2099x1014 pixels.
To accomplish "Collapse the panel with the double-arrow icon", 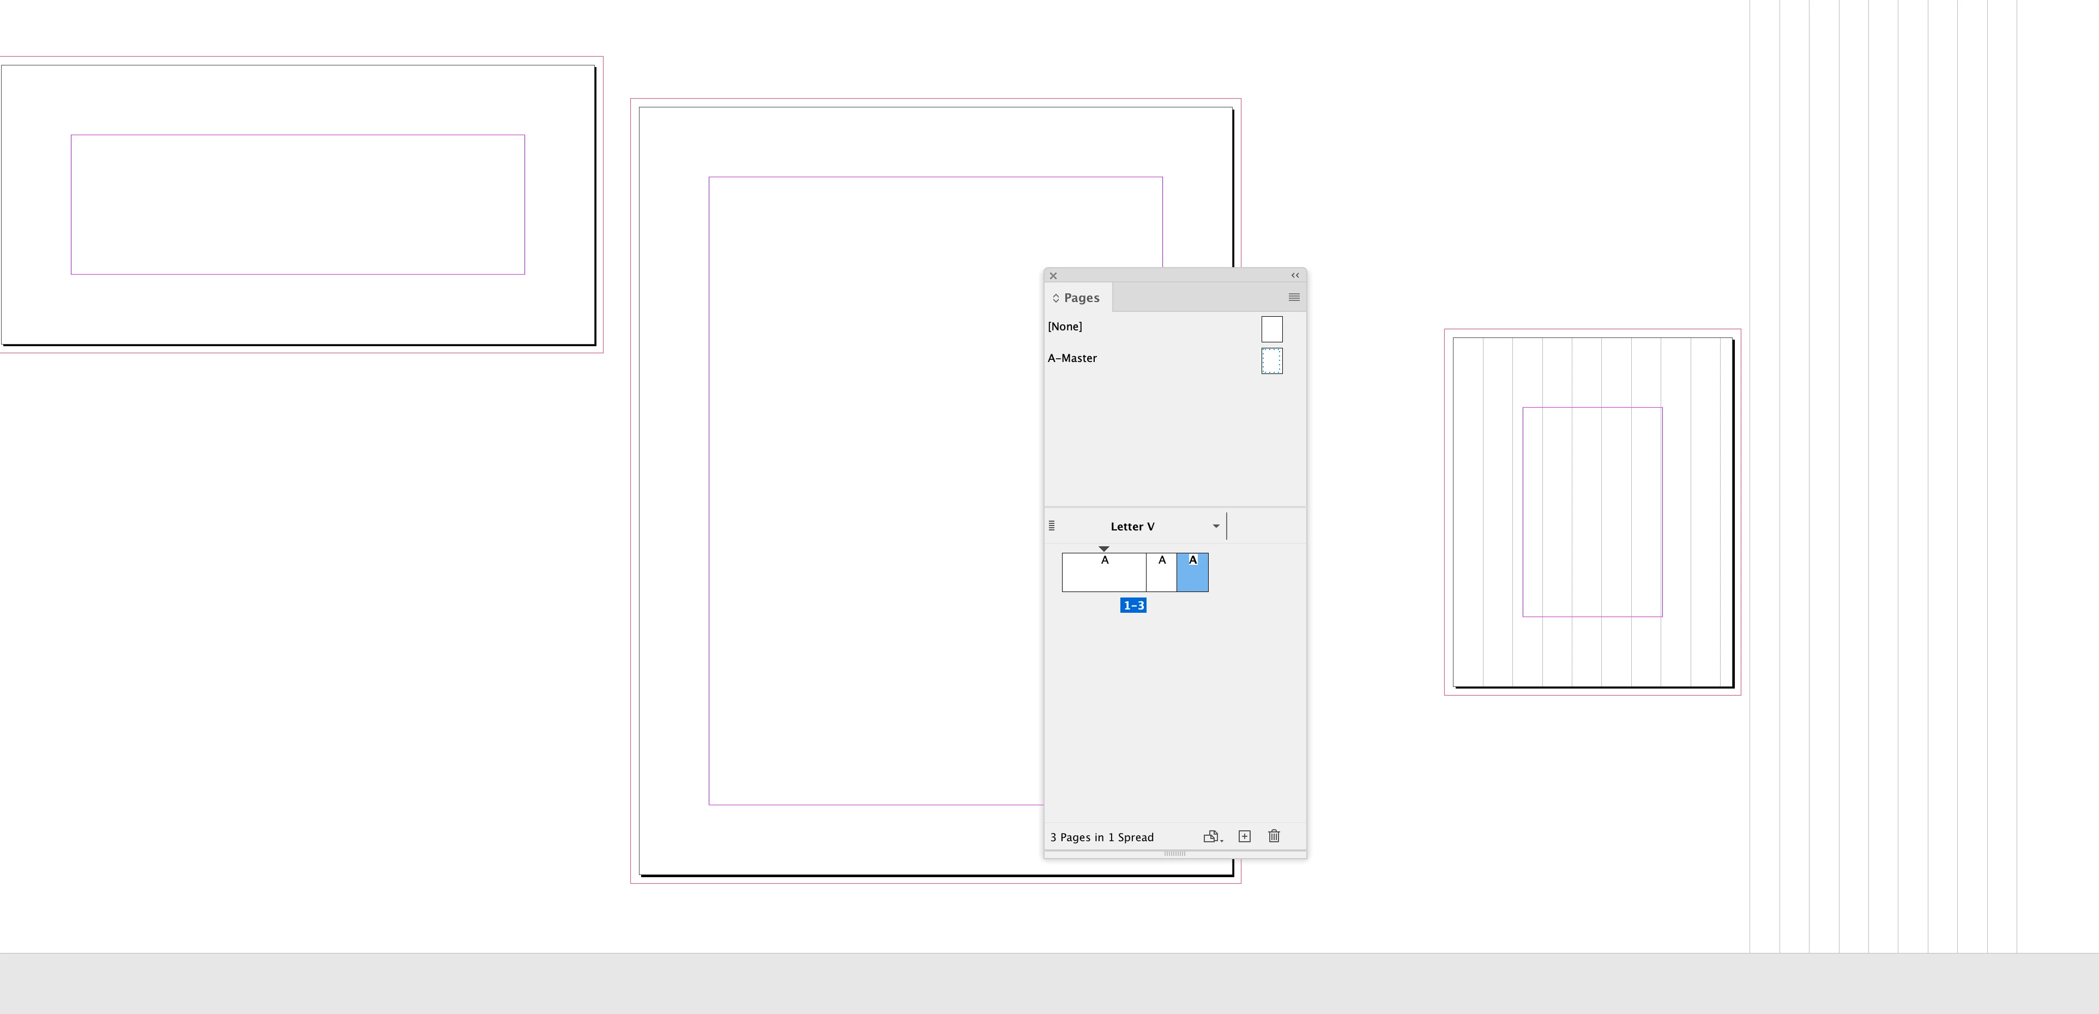I will click(x=1295, y=275).
